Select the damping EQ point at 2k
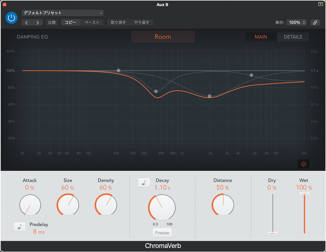The image size is (326, 252). [x=209, y=96]
